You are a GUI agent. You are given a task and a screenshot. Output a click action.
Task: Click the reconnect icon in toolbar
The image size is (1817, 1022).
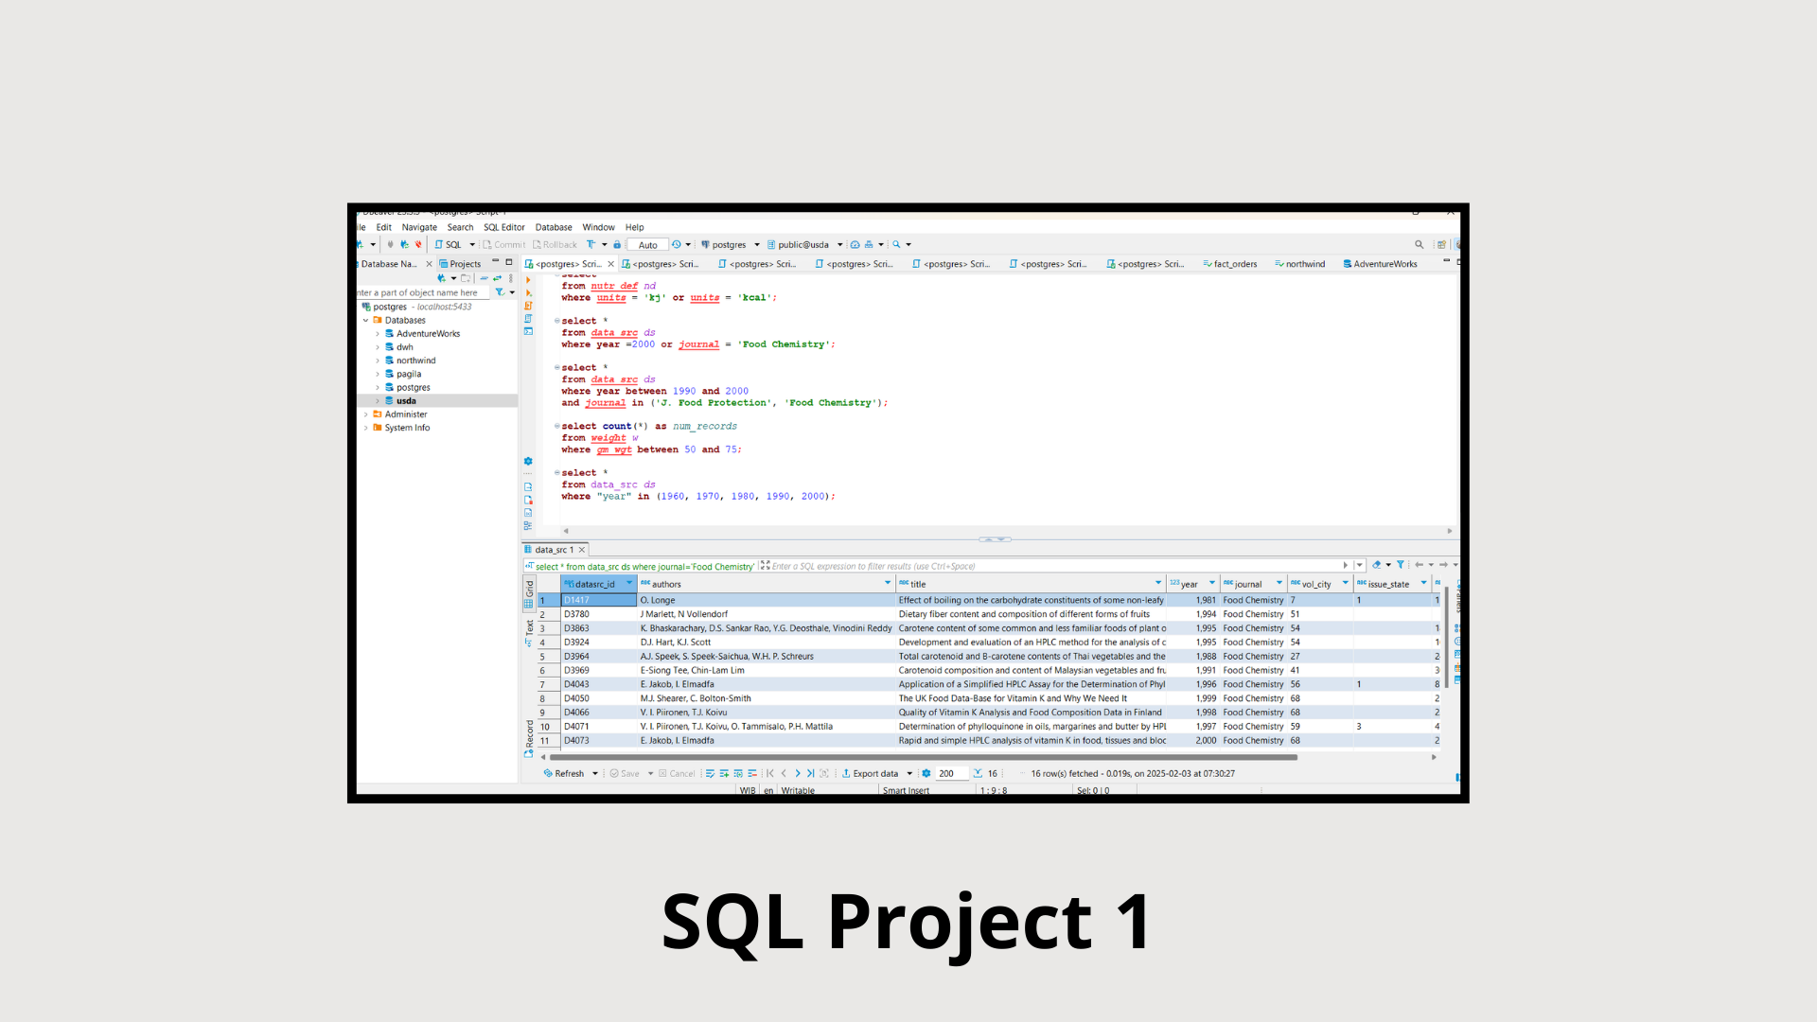[404, 244]
